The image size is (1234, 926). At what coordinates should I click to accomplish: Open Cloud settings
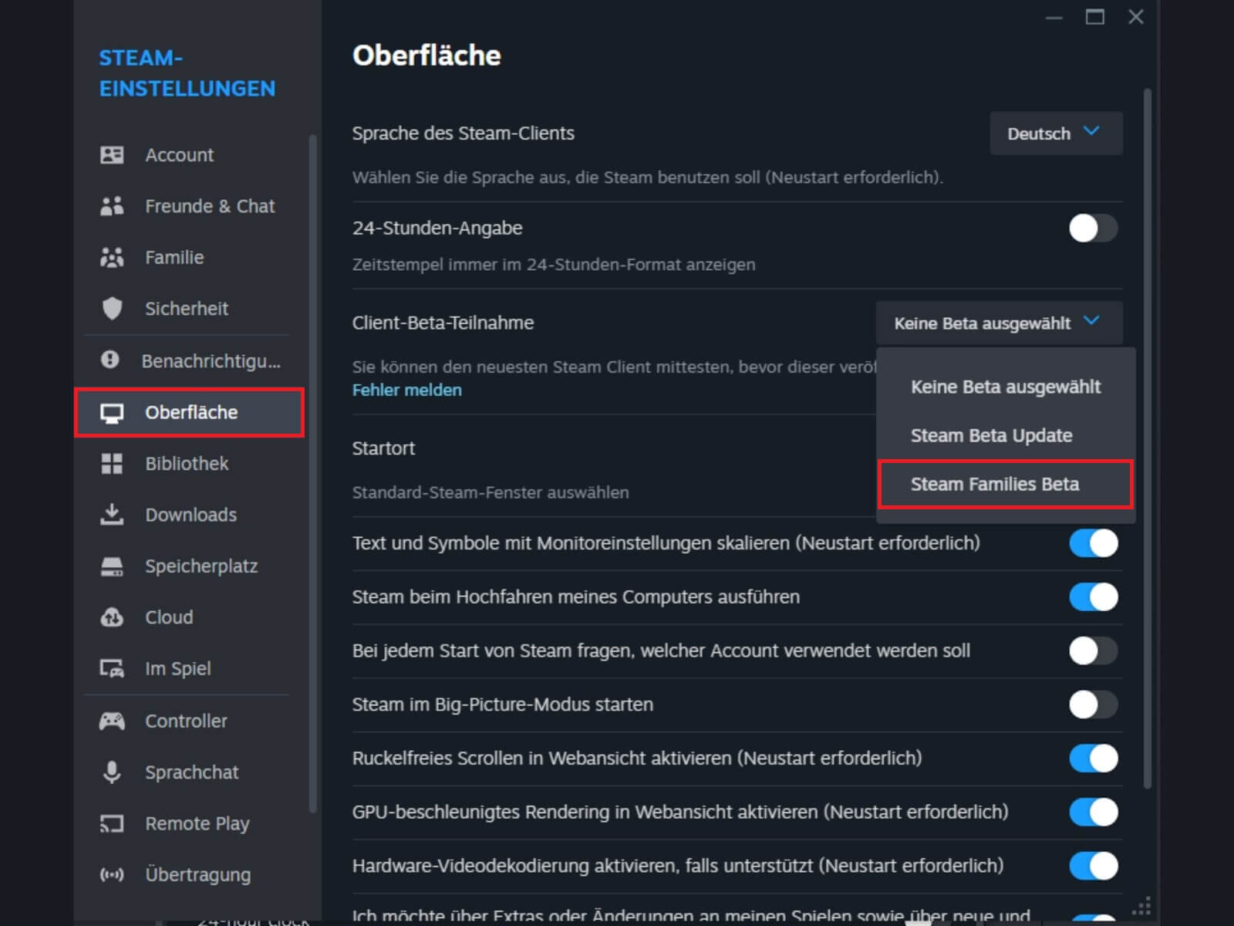pyautogui.click(x=189, y=617)
